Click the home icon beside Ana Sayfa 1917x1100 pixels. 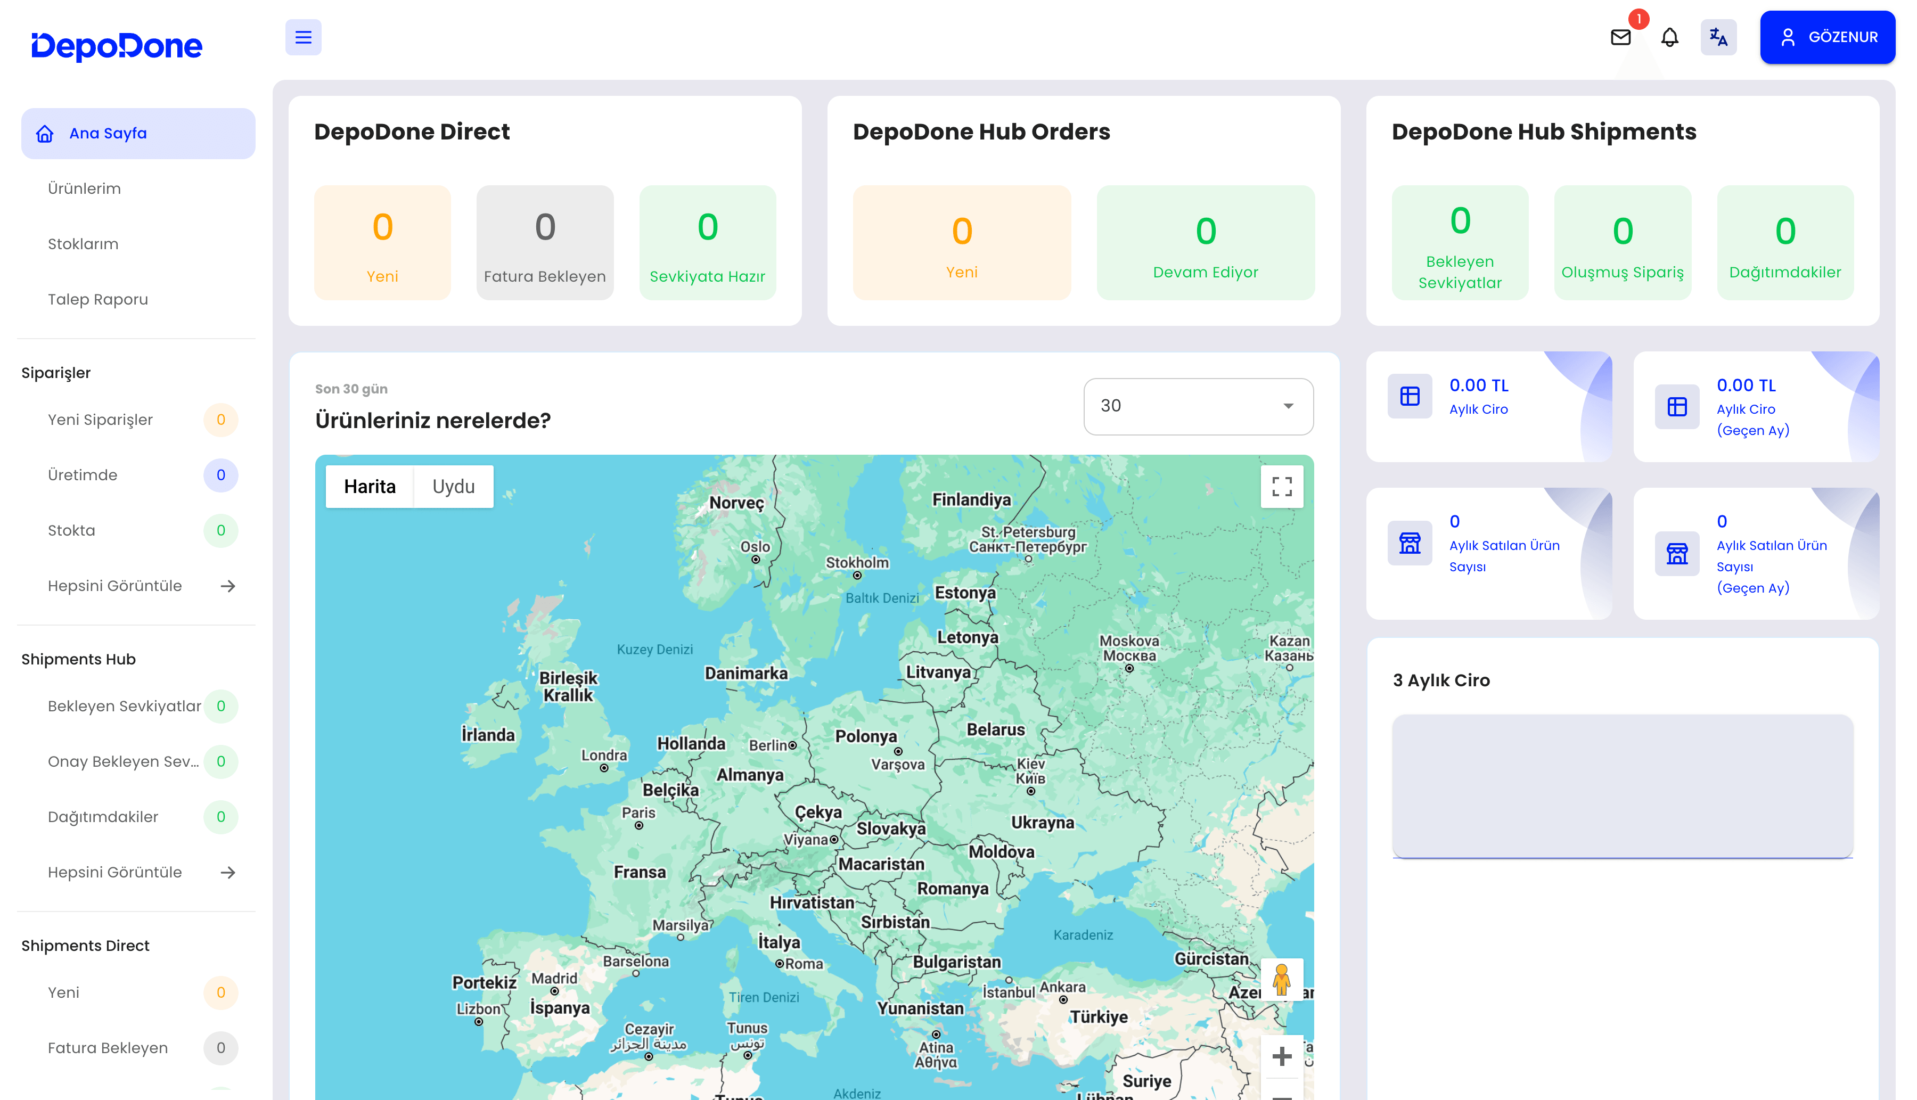[45, 134]
